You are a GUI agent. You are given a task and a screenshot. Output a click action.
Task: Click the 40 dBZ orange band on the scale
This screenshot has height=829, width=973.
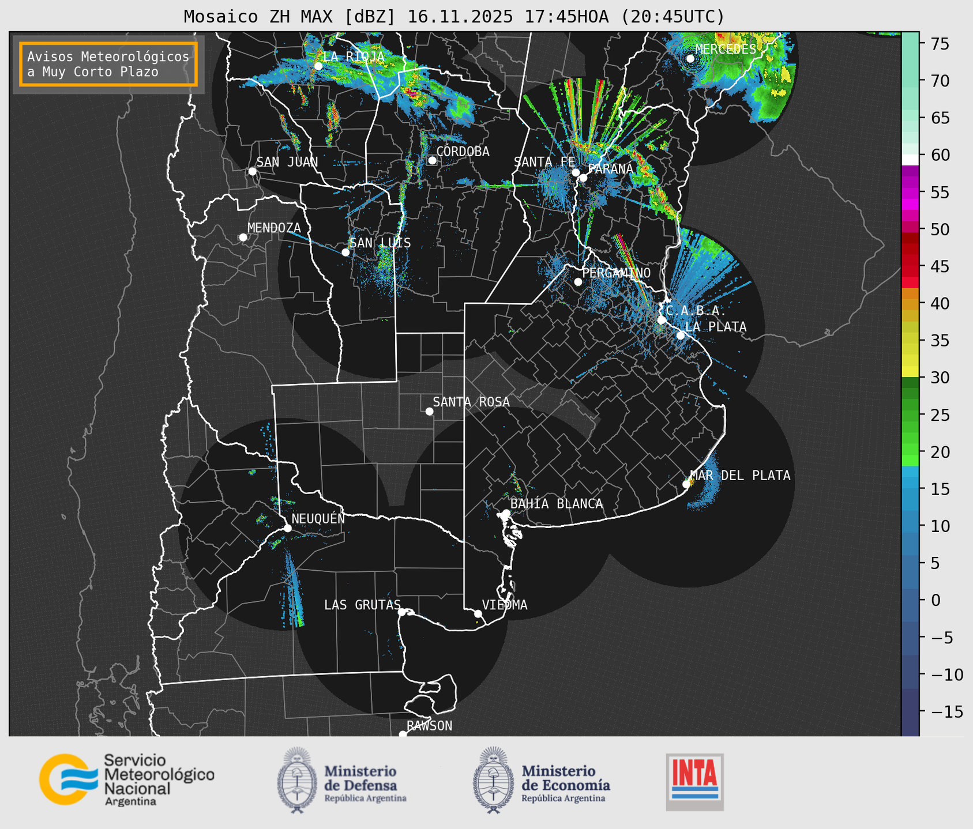click(x=910, y=304)
